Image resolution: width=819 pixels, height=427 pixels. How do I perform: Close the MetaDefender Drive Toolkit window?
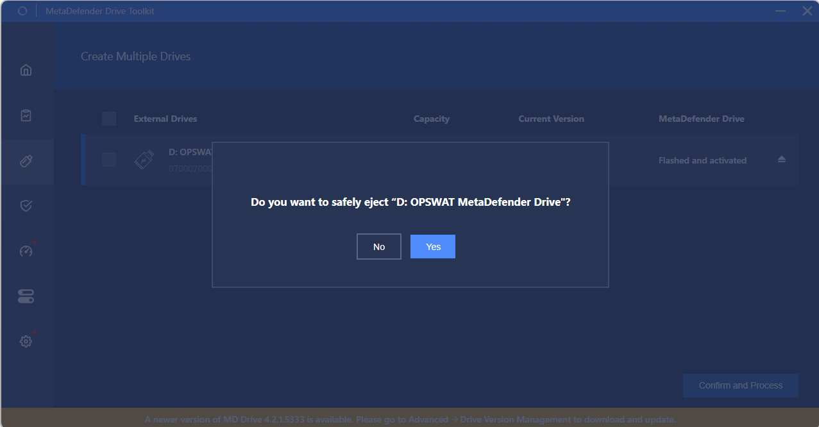click(x=807, y=11)
